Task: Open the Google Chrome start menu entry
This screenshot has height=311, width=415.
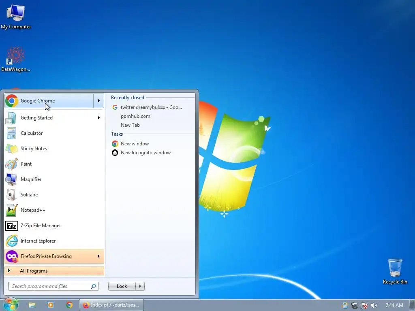Action: point(49,101)
